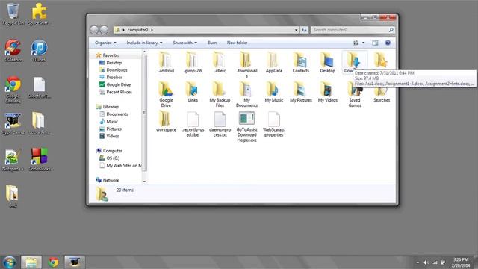This screenshot has height=269, width=478.
Task: Select Desktop under Favorites
Action: point(114,63)
